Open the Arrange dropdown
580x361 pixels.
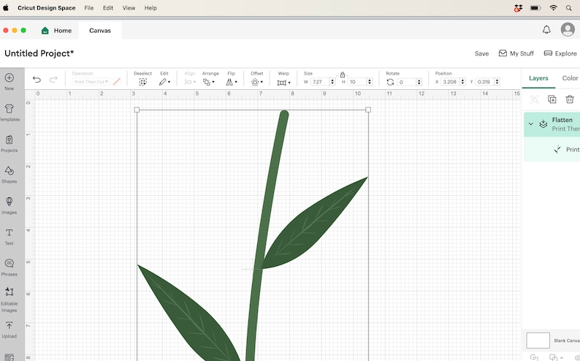coord(209,82)
